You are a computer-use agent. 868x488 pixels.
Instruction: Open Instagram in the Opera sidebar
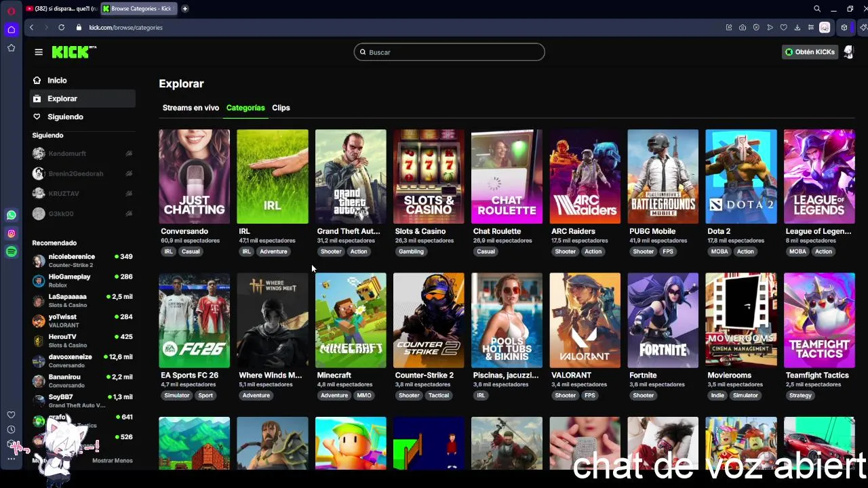(11, 233)
